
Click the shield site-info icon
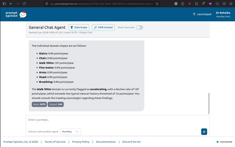(47, 4)
